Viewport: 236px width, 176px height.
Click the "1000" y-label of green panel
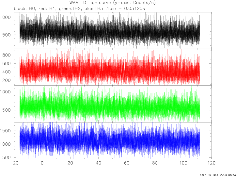(6, 92)
